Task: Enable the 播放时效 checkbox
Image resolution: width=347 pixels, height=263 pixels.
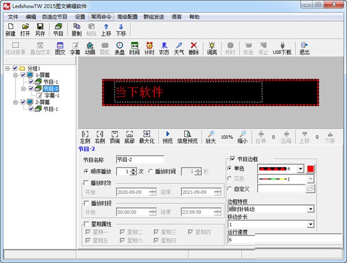Action: tap(86, 182)
